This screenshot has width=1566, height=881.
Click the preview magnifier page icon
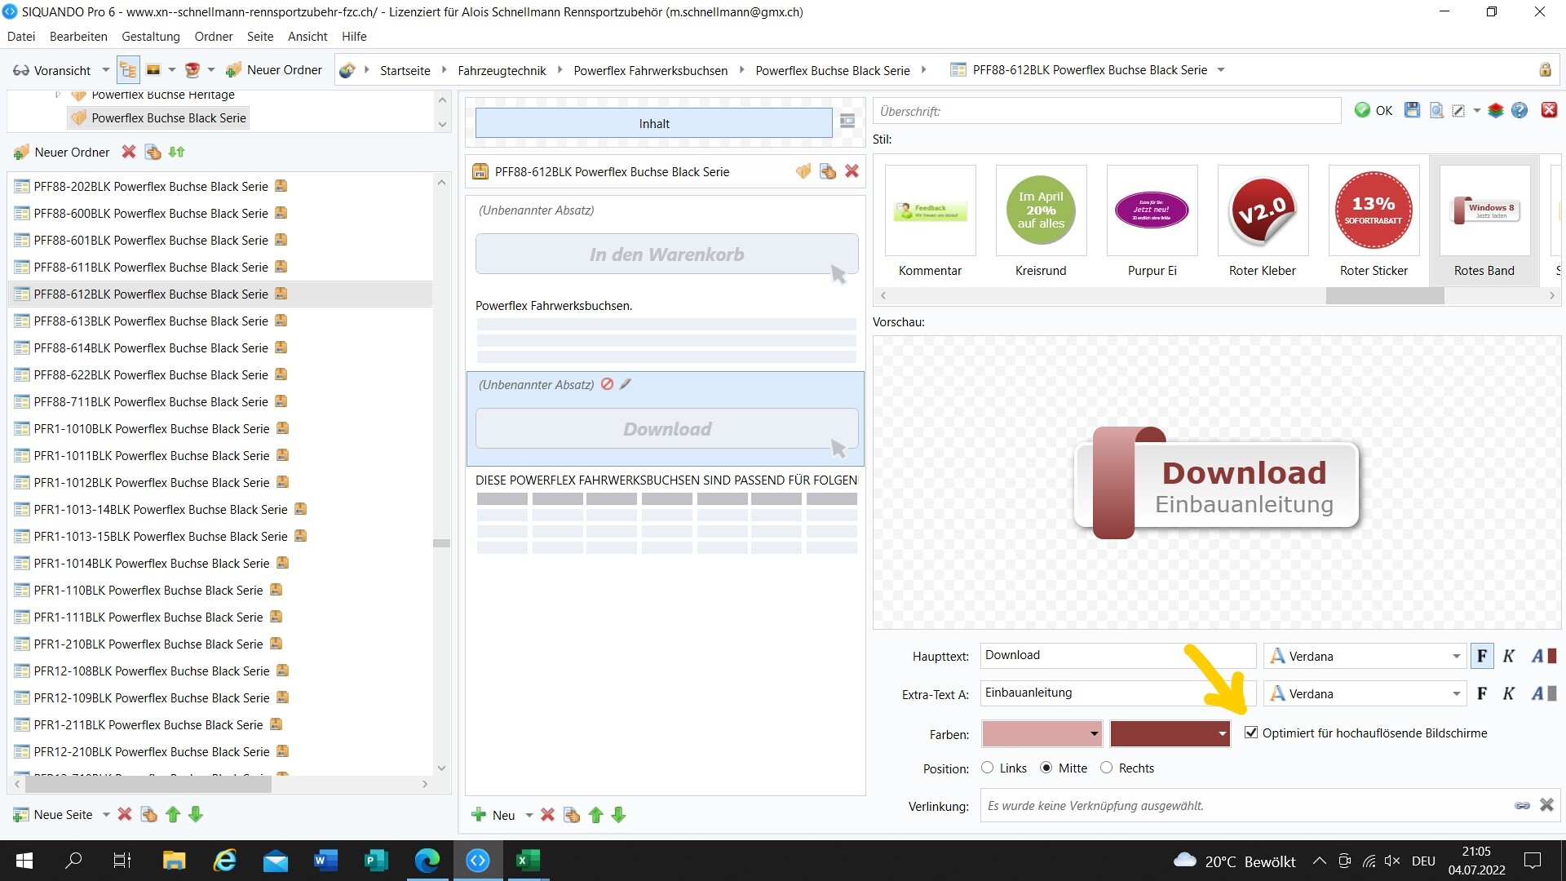point(1436,110)
